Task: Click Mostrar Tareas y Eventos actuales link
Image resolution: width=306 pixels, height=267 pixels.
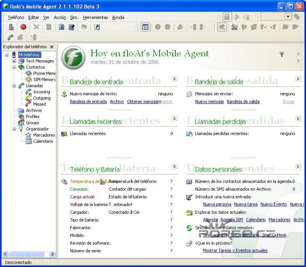Action: (x=235, y=250)
